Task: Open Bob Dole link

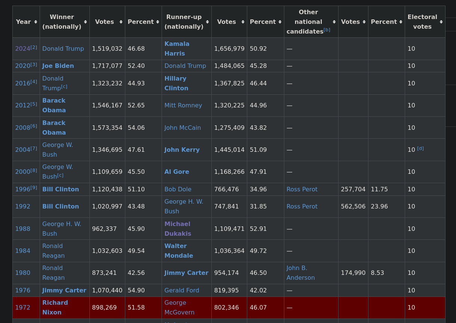Action: point(178,189)
